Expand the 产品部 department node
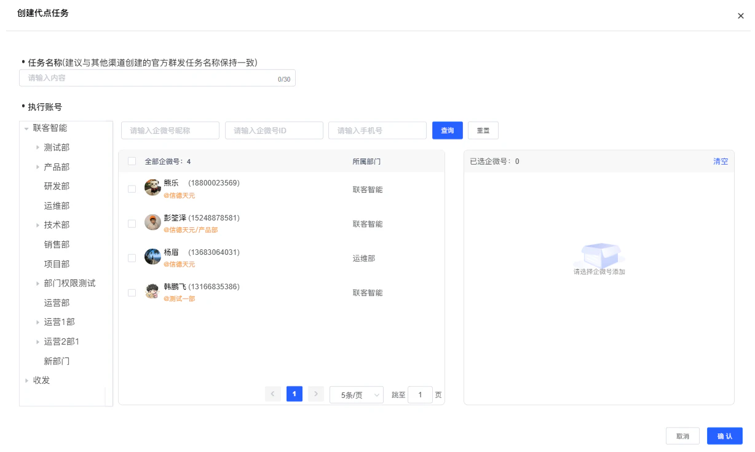The image size is (755, 452). [x=38, y=167]
